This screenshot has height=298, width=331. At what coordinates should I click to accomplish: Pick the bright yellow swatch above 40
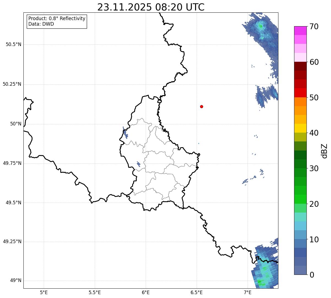(300, 128)
